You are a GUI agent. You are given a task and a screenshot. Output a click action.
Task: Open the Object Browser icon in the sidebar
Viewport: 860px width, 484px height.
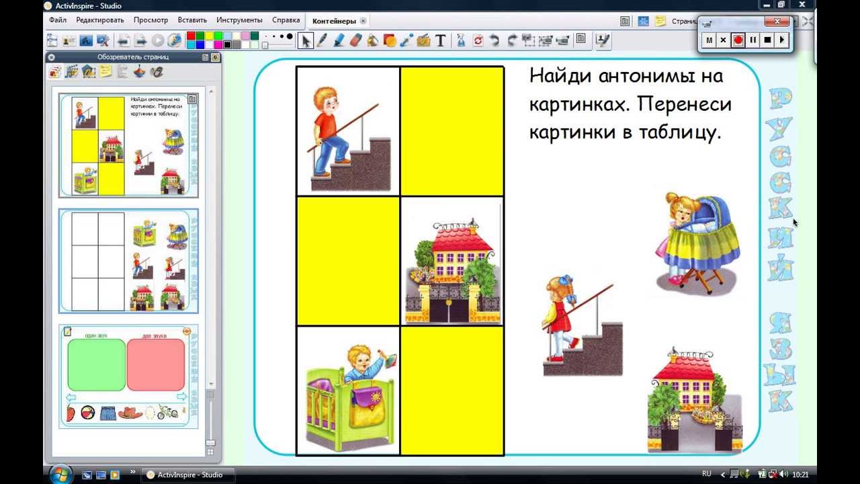89,71
